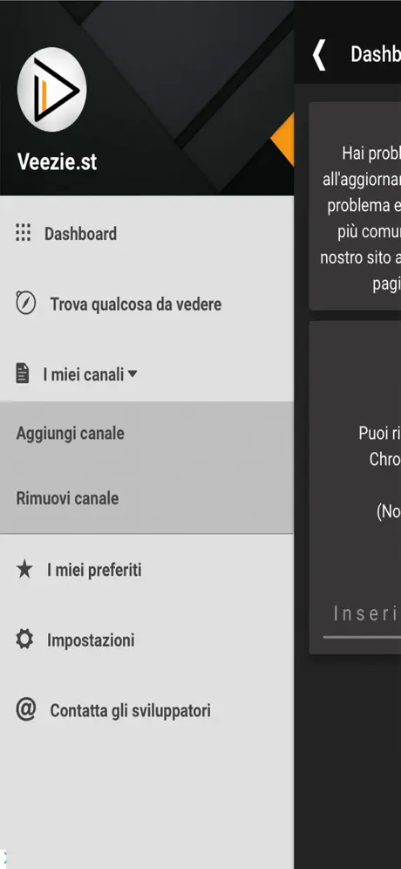Click the Veezie.st app name text
This screenshot has height=869, width=401.
[57, 161]
